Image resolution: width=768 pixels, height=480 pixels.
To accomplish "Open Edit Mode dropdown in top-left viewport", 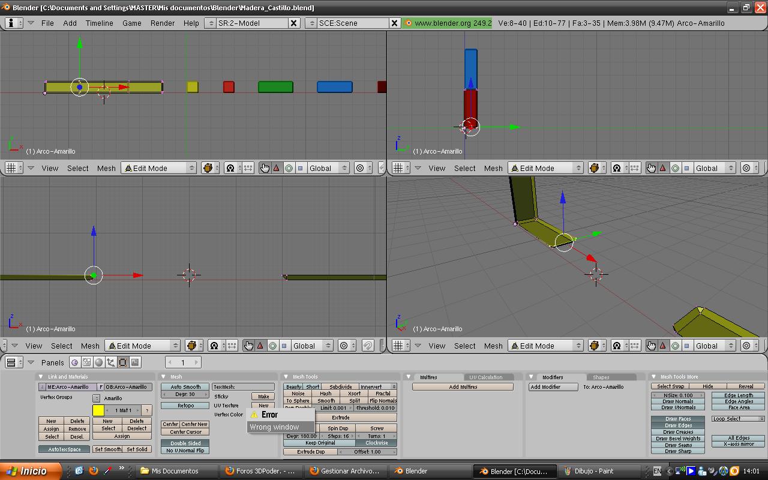I will [159, 168].
